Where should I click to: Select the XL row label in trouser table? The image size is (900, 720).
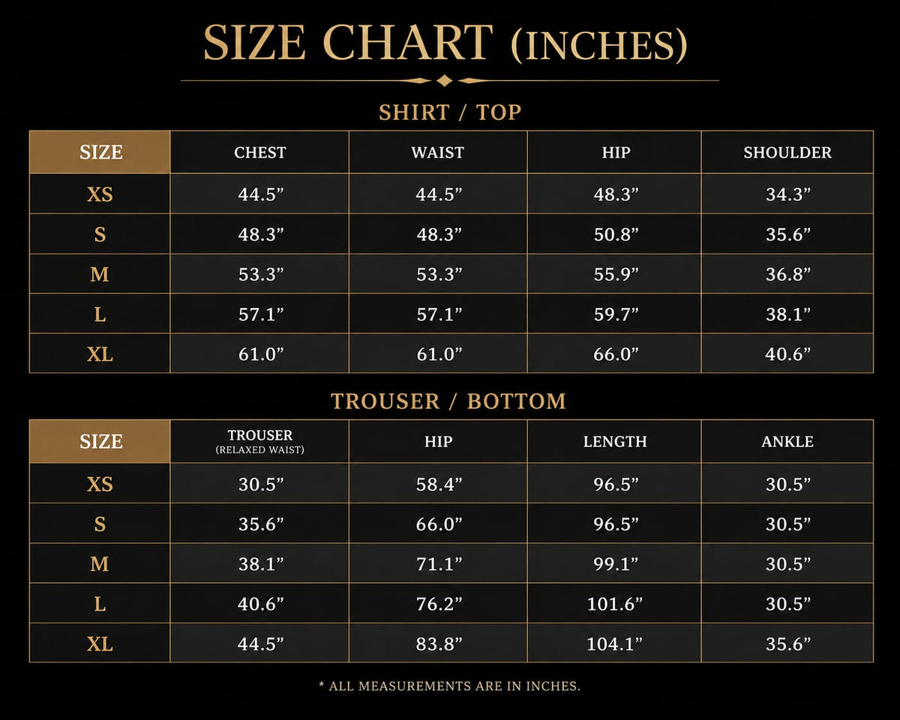[x=100, y=643]
